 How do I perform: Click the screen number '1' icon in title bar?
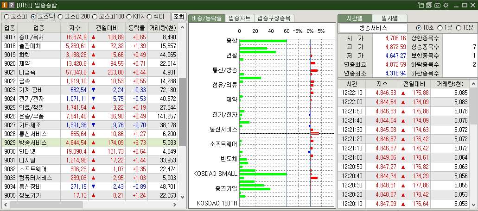5,5
